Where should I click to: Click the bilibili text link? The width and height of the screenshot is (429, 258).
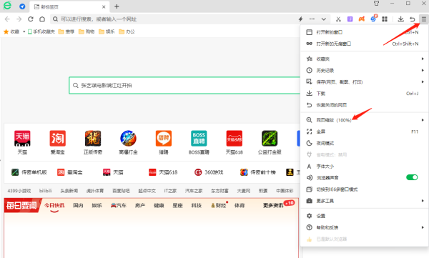click(45, 191)
